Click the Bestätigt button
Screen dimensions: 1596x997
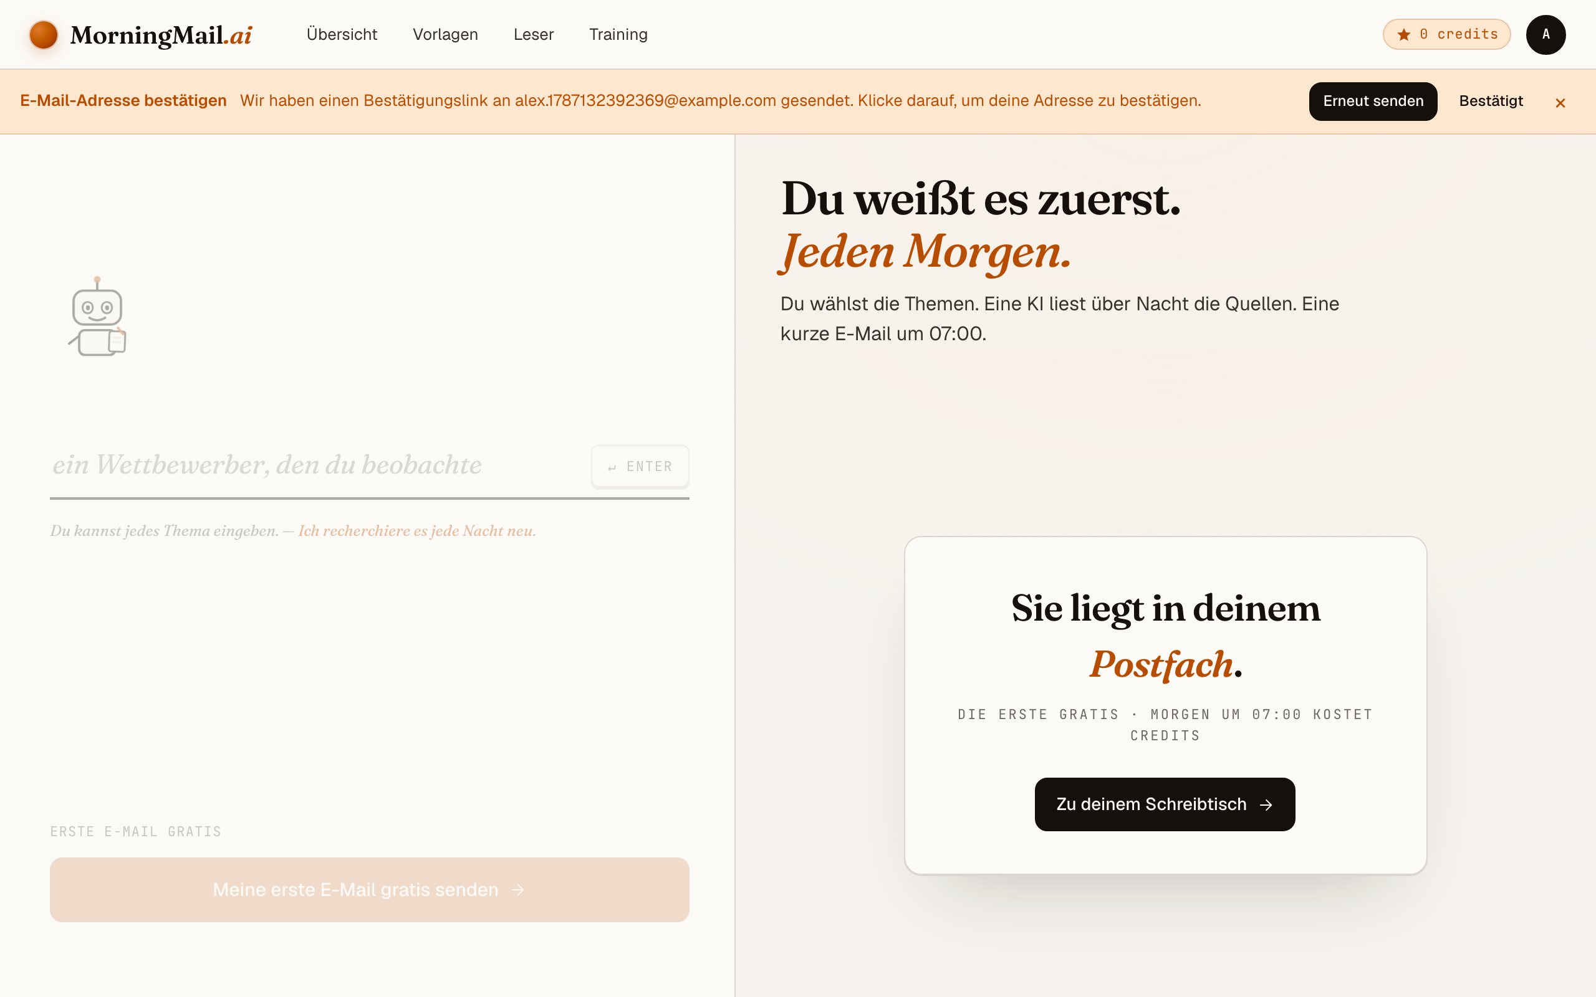[1491, 101]
